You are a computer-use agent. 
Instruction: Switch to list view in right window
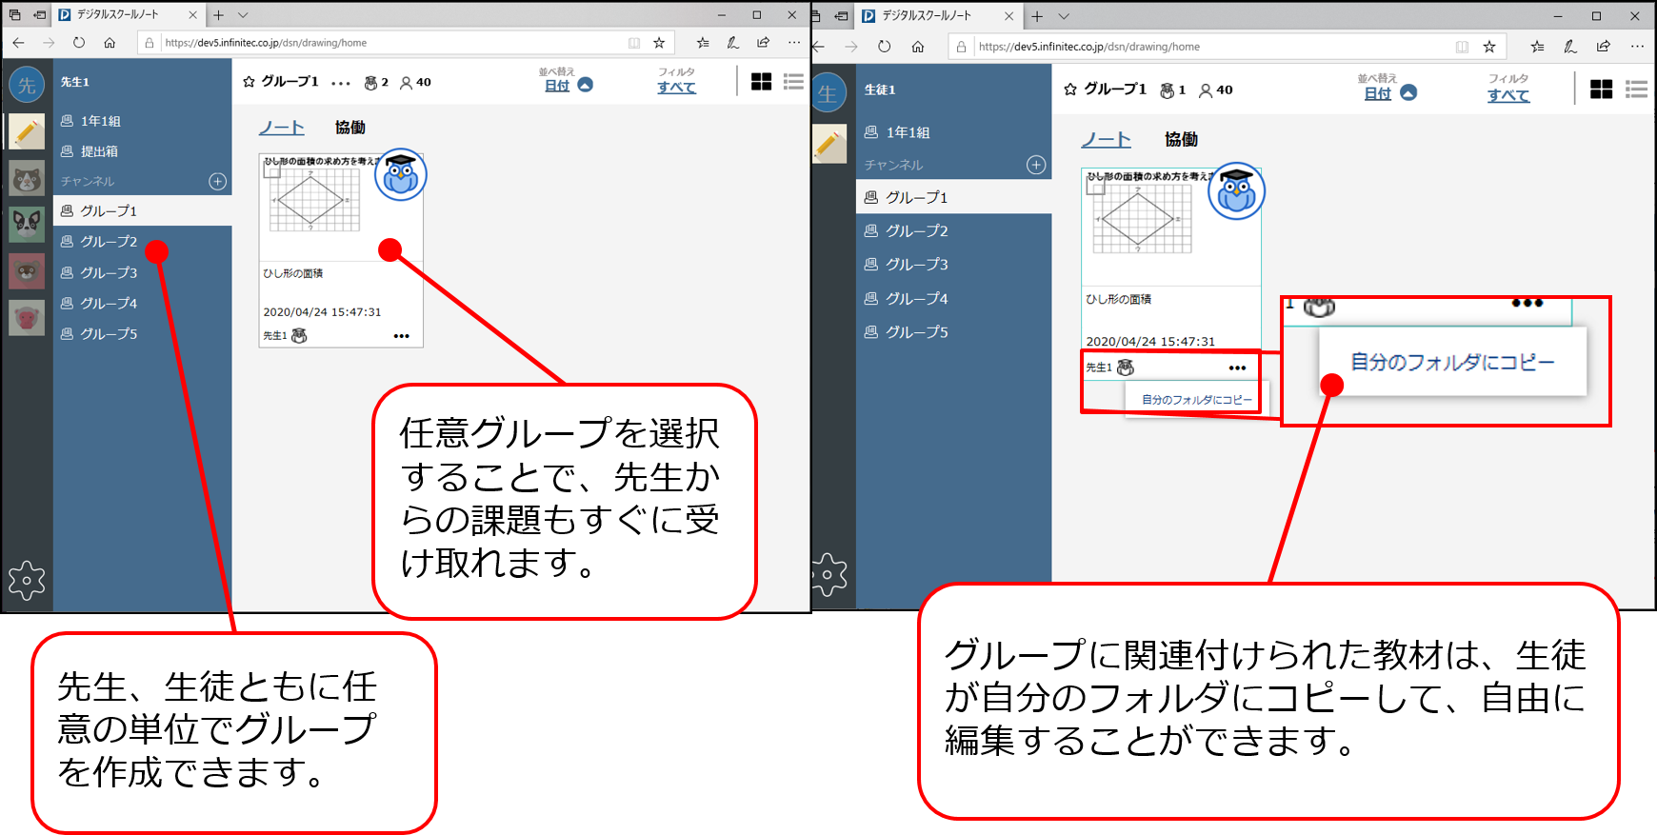point(1636,89)
